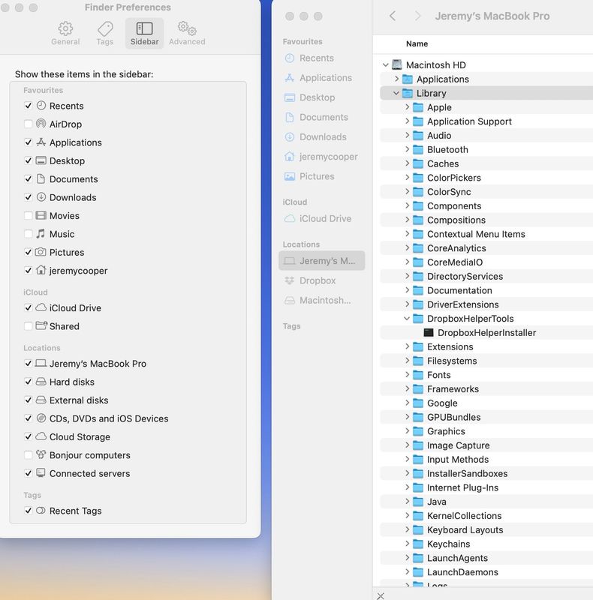Open the jeremycooper home folder in sidebar
The height and width of the screenshot is (600, 593).
point(322,157)
